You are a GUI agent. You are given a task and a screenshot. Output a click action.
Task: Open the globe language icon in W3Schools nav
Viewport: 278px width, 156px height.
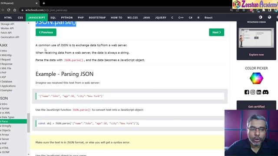pyautogui.click(x=269, y=17)
